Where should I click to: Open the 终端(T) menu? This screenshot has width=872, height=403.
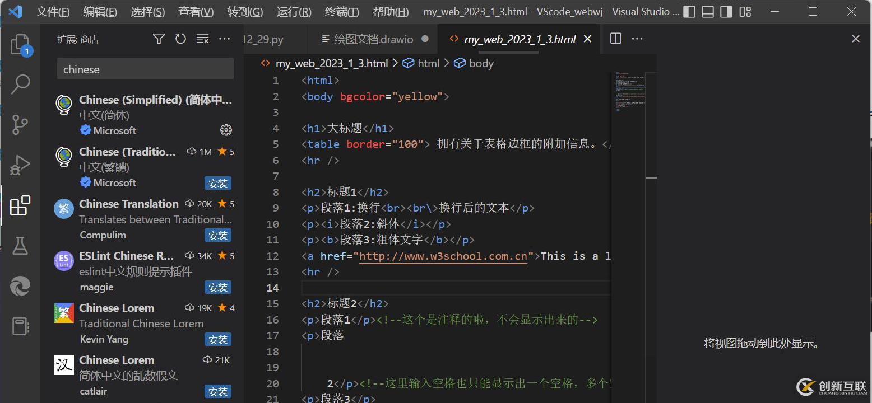coord(342,12)
